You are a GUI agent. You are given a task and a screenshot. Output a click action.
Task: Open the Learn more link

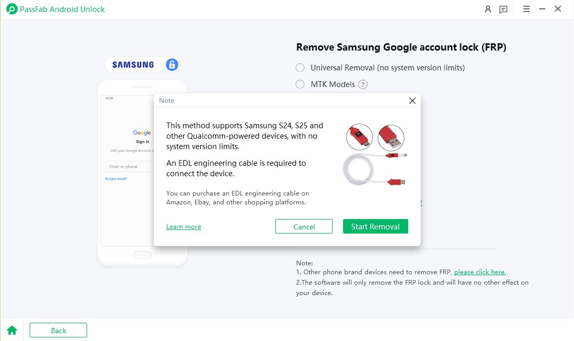coord(184,226)
